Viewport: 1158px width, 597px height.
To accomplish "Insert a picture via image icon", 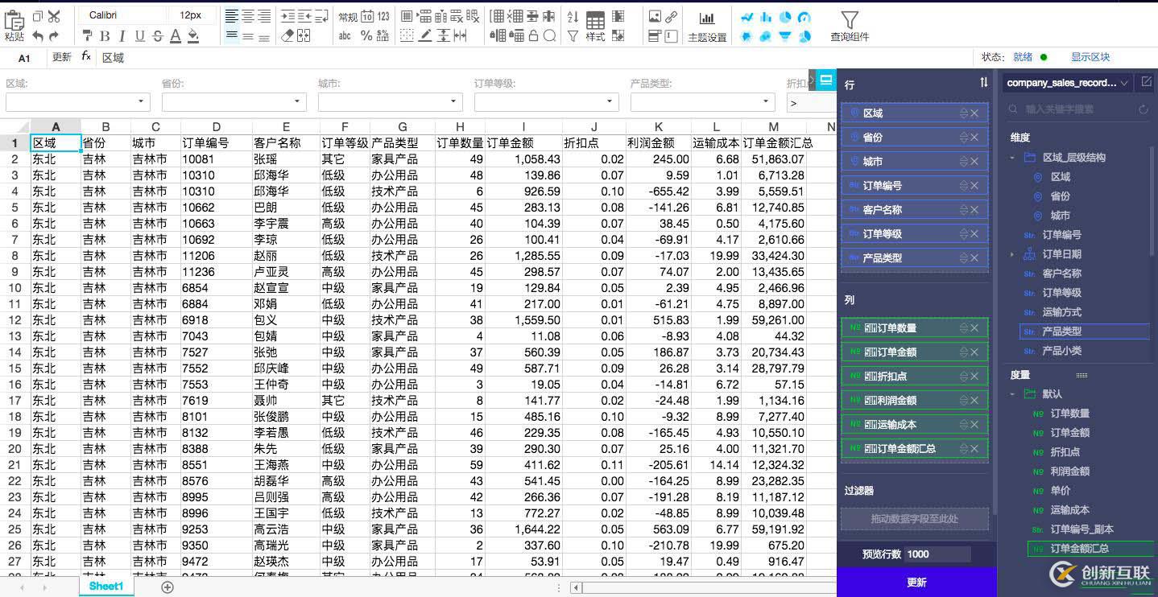I will [x=655, y=16].
